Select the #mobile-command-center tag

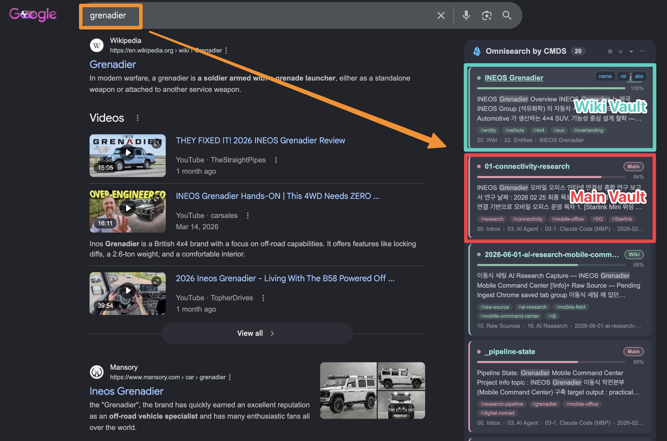tap(510, 316)
